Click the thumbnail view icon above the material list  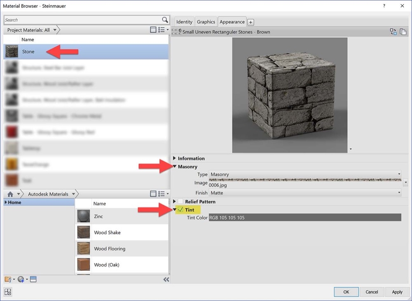153,29
